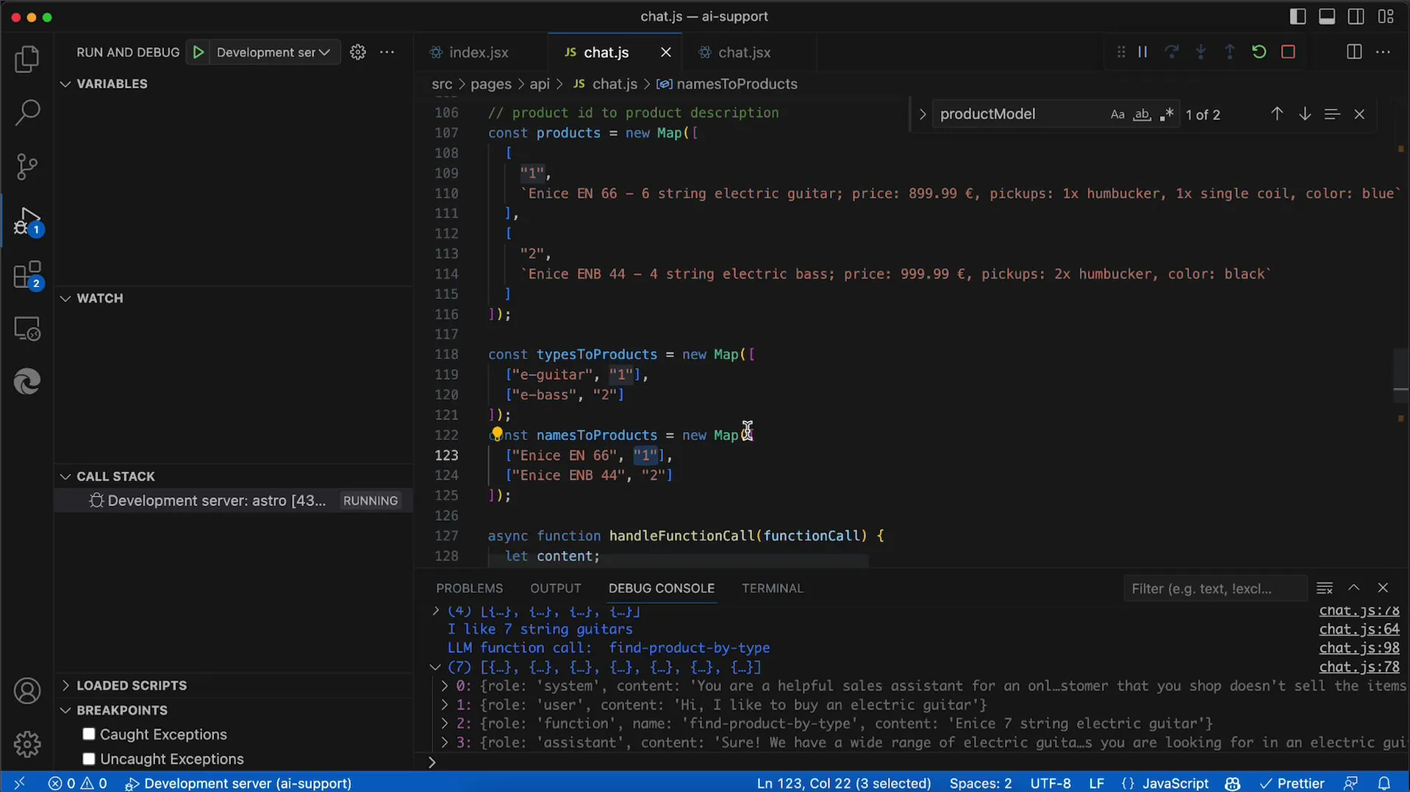Collapse the VARIABLES section
The image size is (1410, 792).
pyautogui.click(x=65, y=84)
